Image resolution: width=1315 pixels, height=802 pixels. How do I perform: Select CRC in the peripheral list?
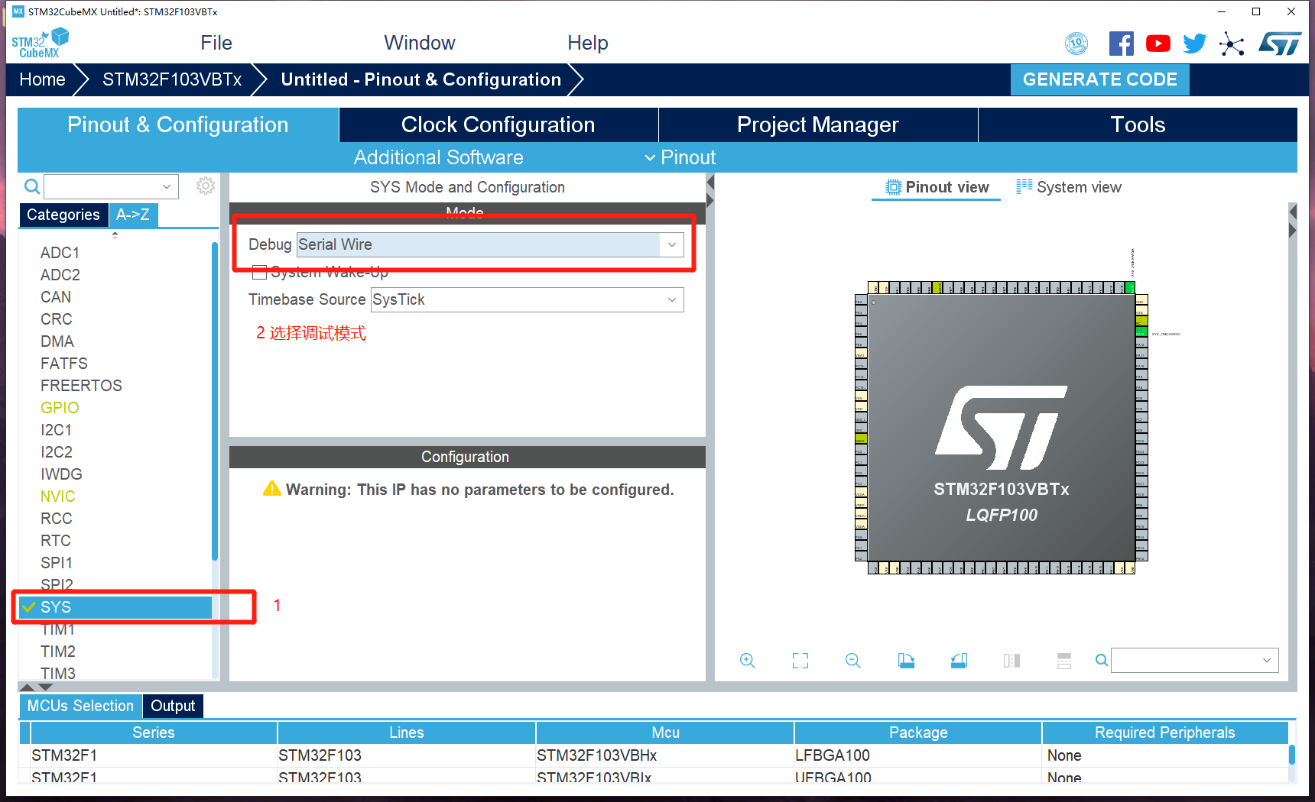click(x=57, y=319)
